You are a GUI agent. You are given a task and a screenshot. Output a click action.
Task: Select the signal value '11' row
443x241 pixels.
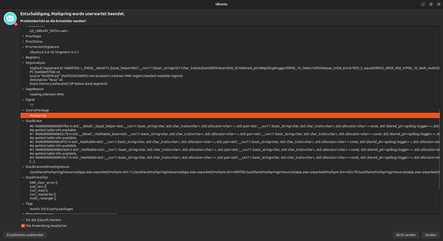[x=31, y=105]
